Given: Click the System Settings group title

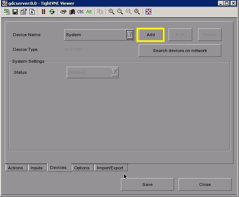Looking at the screenshot, I should pos(28,61).
